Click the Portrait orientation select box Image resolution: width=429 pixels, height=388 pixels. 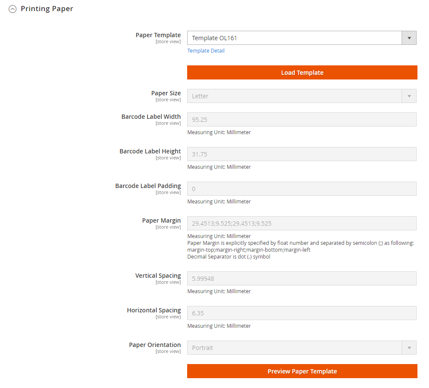click(x=295, y=348)
